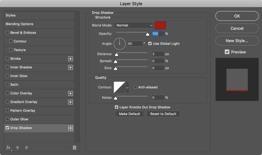Duplicate Drop Shadow using its plus icon
The width and height of the screenshot is (262, 155).
(70, 128)
